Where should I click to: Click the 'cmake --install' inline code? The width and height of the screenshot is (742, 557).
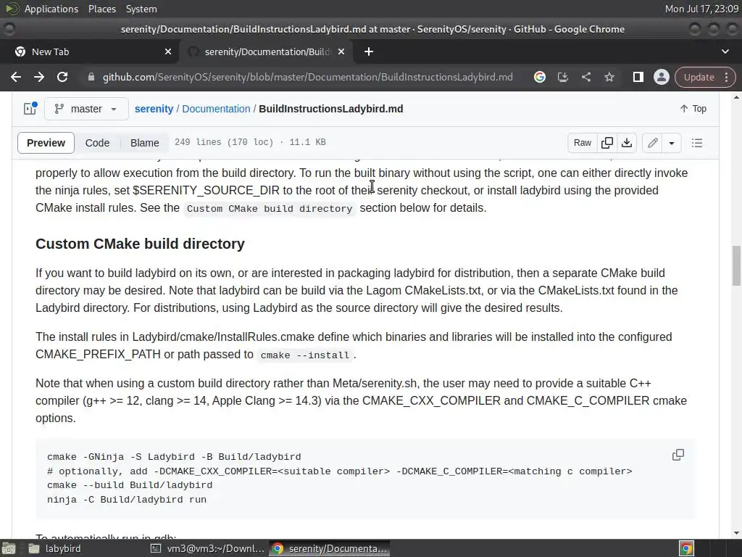coord(305,355)
